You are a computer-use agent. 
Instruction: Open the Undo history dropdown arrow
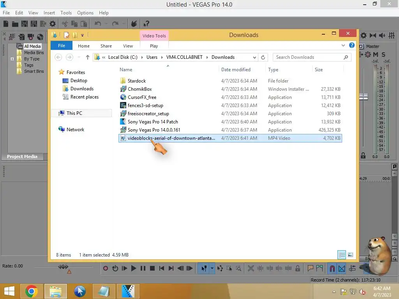[x=106, y=24]
